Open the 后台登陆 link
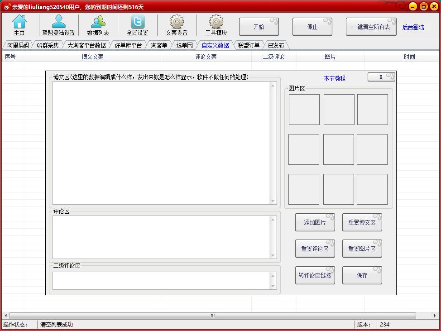The height and width of the screenshot is (331, 441). [413, 27]
